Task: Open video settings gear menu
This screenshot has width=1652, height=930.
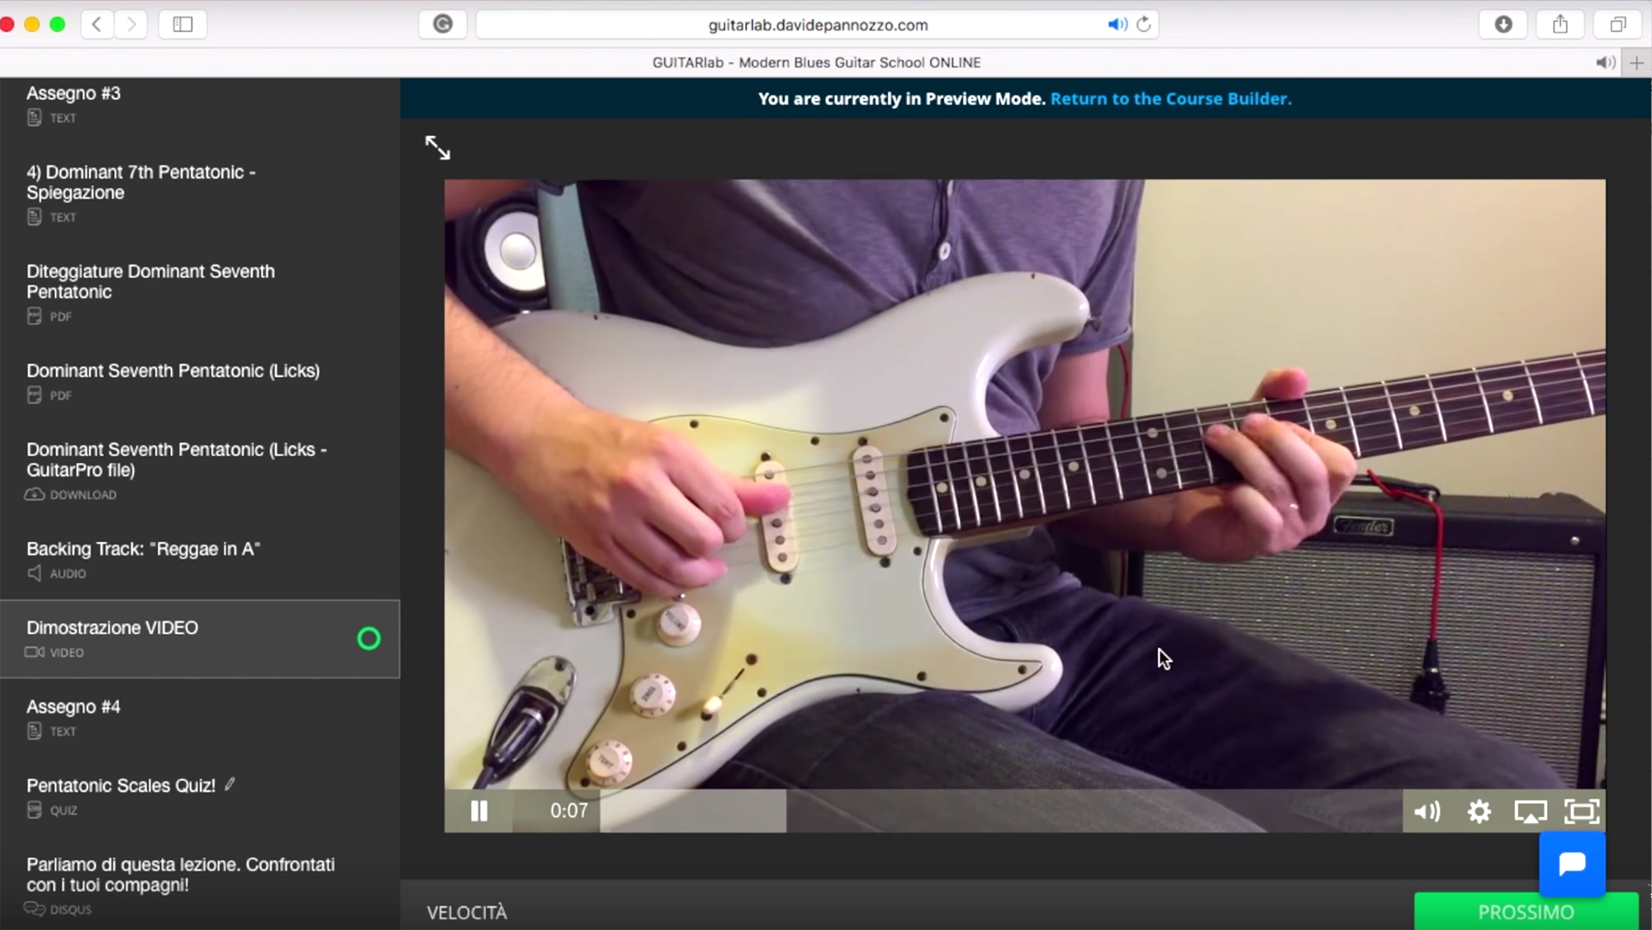Action: (1479, 812)
